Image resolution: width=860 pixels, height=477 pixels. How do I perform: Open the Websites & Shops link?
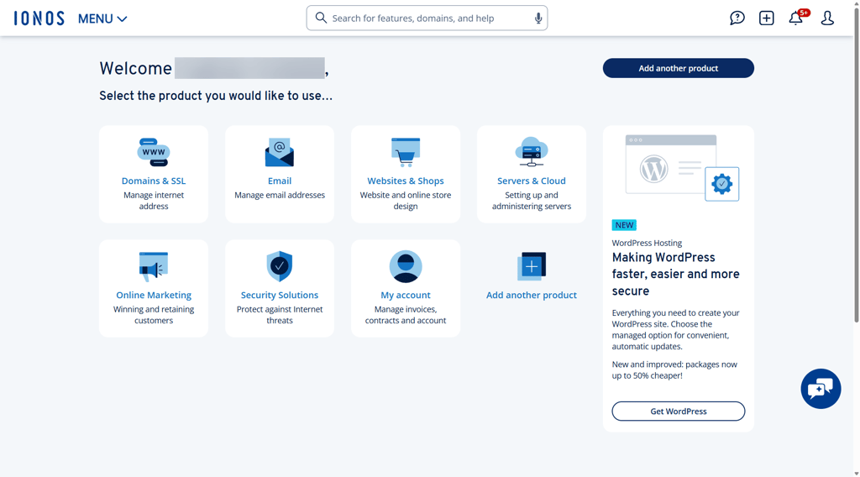(406, 181)
